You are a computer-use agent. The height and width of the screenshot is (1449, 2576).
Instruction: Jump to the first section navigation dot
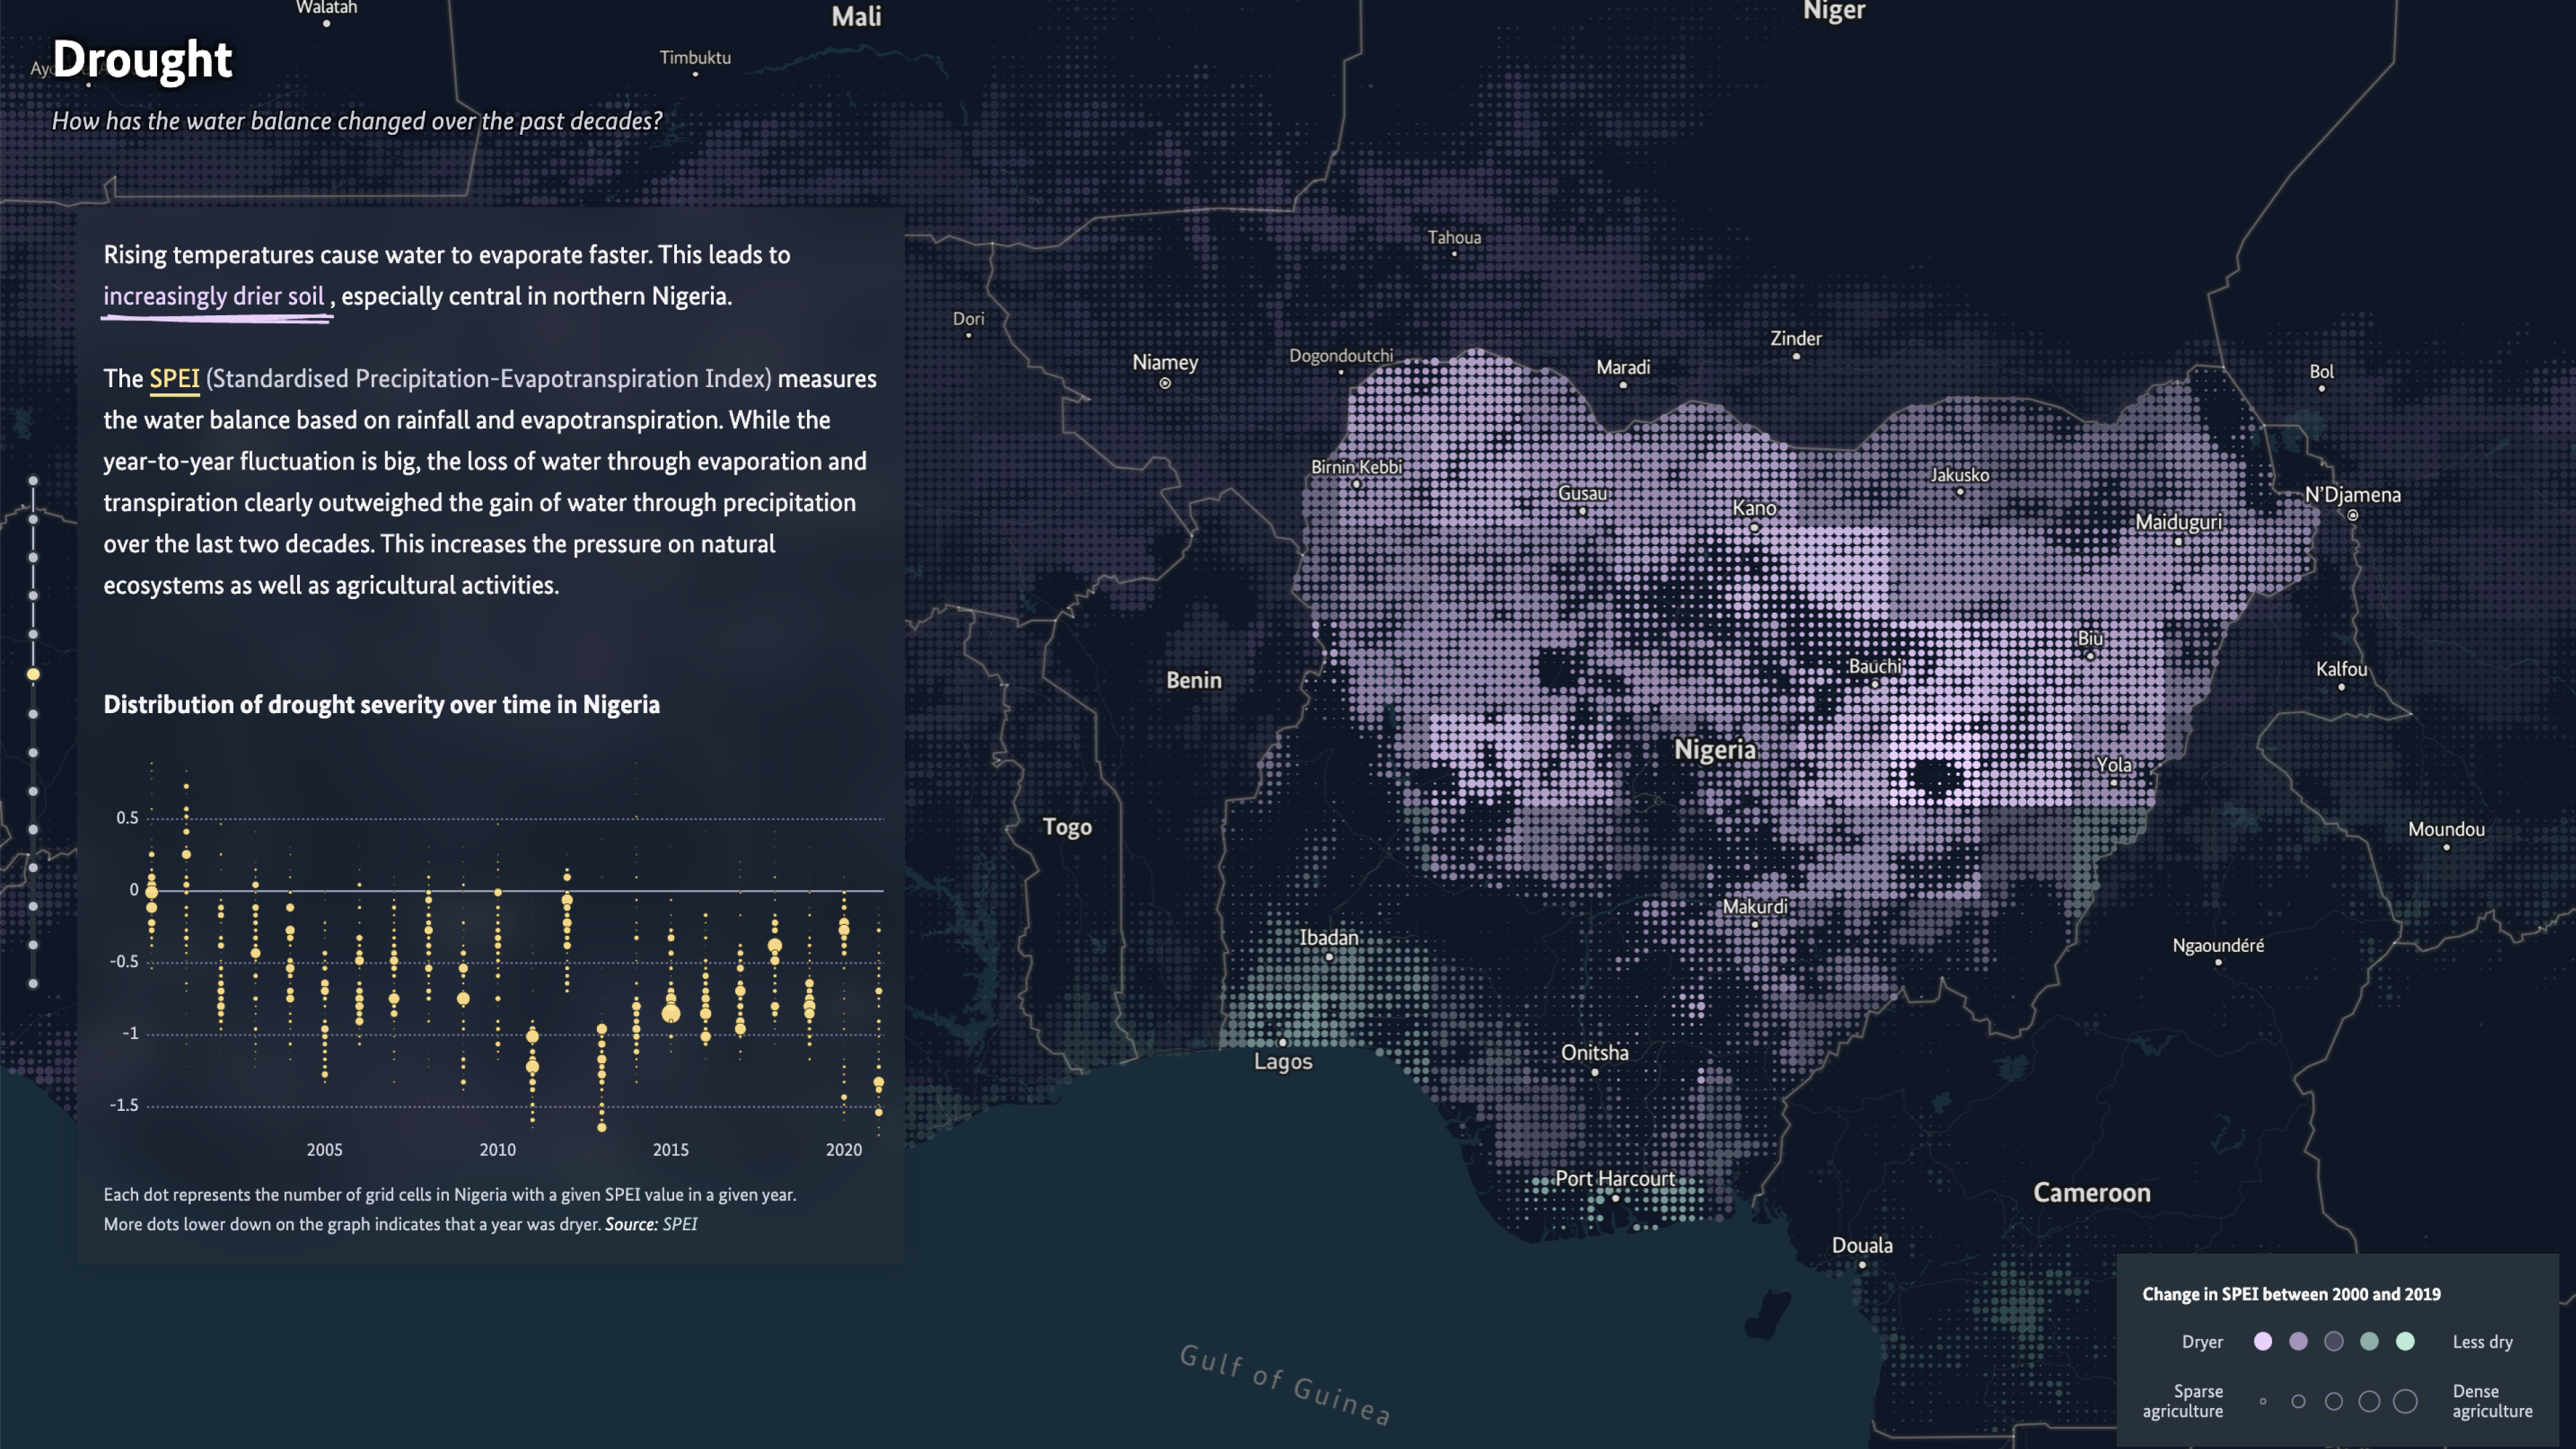click(x=33, y=481)
